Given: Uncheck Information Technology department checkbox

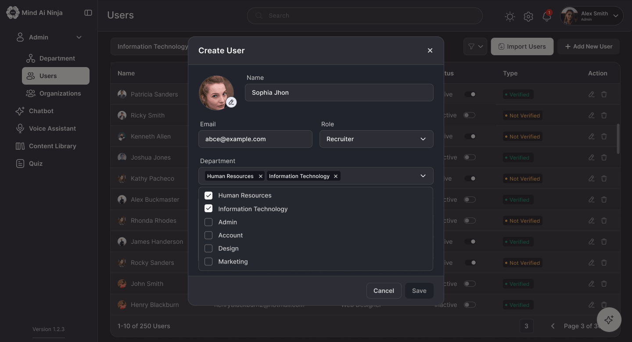Looking at the screenshot, I should coord(208,209).
